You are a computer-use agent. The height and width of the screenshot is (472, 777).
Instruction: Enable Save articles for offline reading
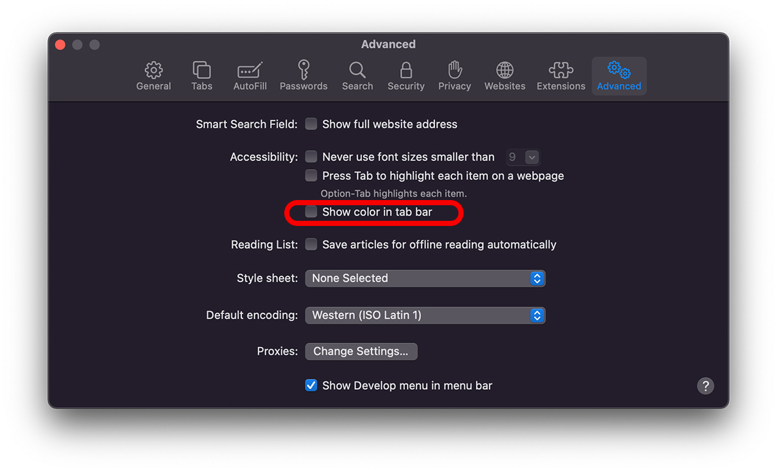click(x=311, y=245)
